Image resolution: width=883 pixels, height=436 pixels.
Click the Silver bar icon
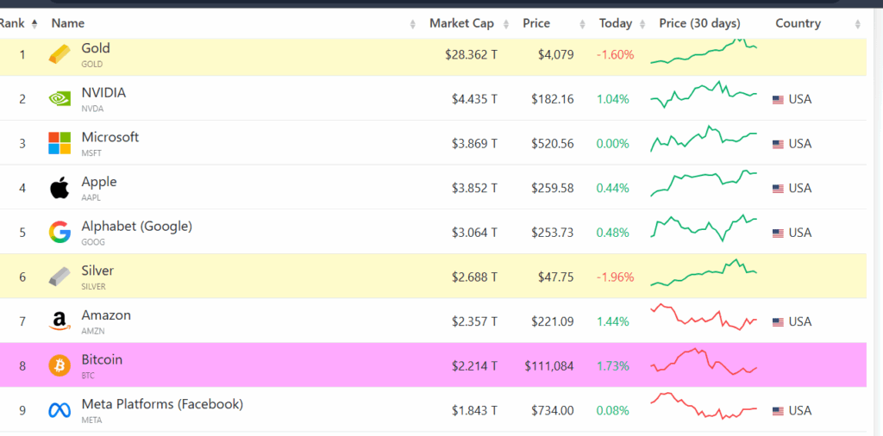[x=59, y=277]
